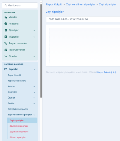Click Ürünler submenu label
Viewport: 120px width, 141px height.
[11, 98]
